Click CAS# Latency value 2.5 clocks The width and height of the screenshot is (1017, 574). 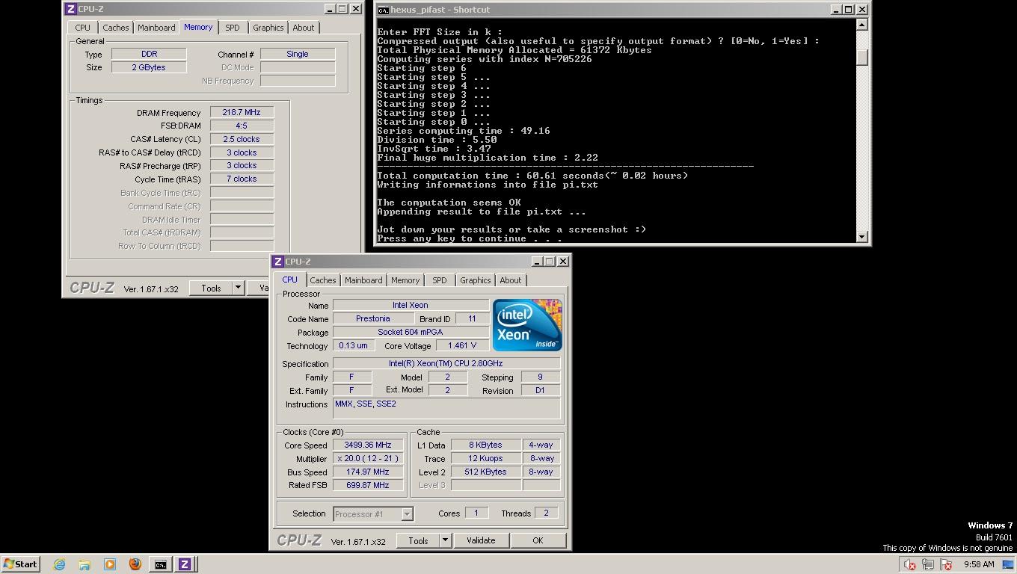242,139
